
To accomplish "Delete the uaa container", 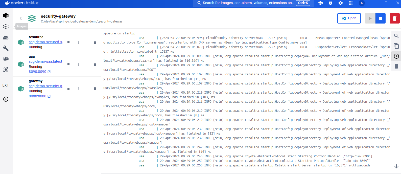I will [x=95, y=64].
